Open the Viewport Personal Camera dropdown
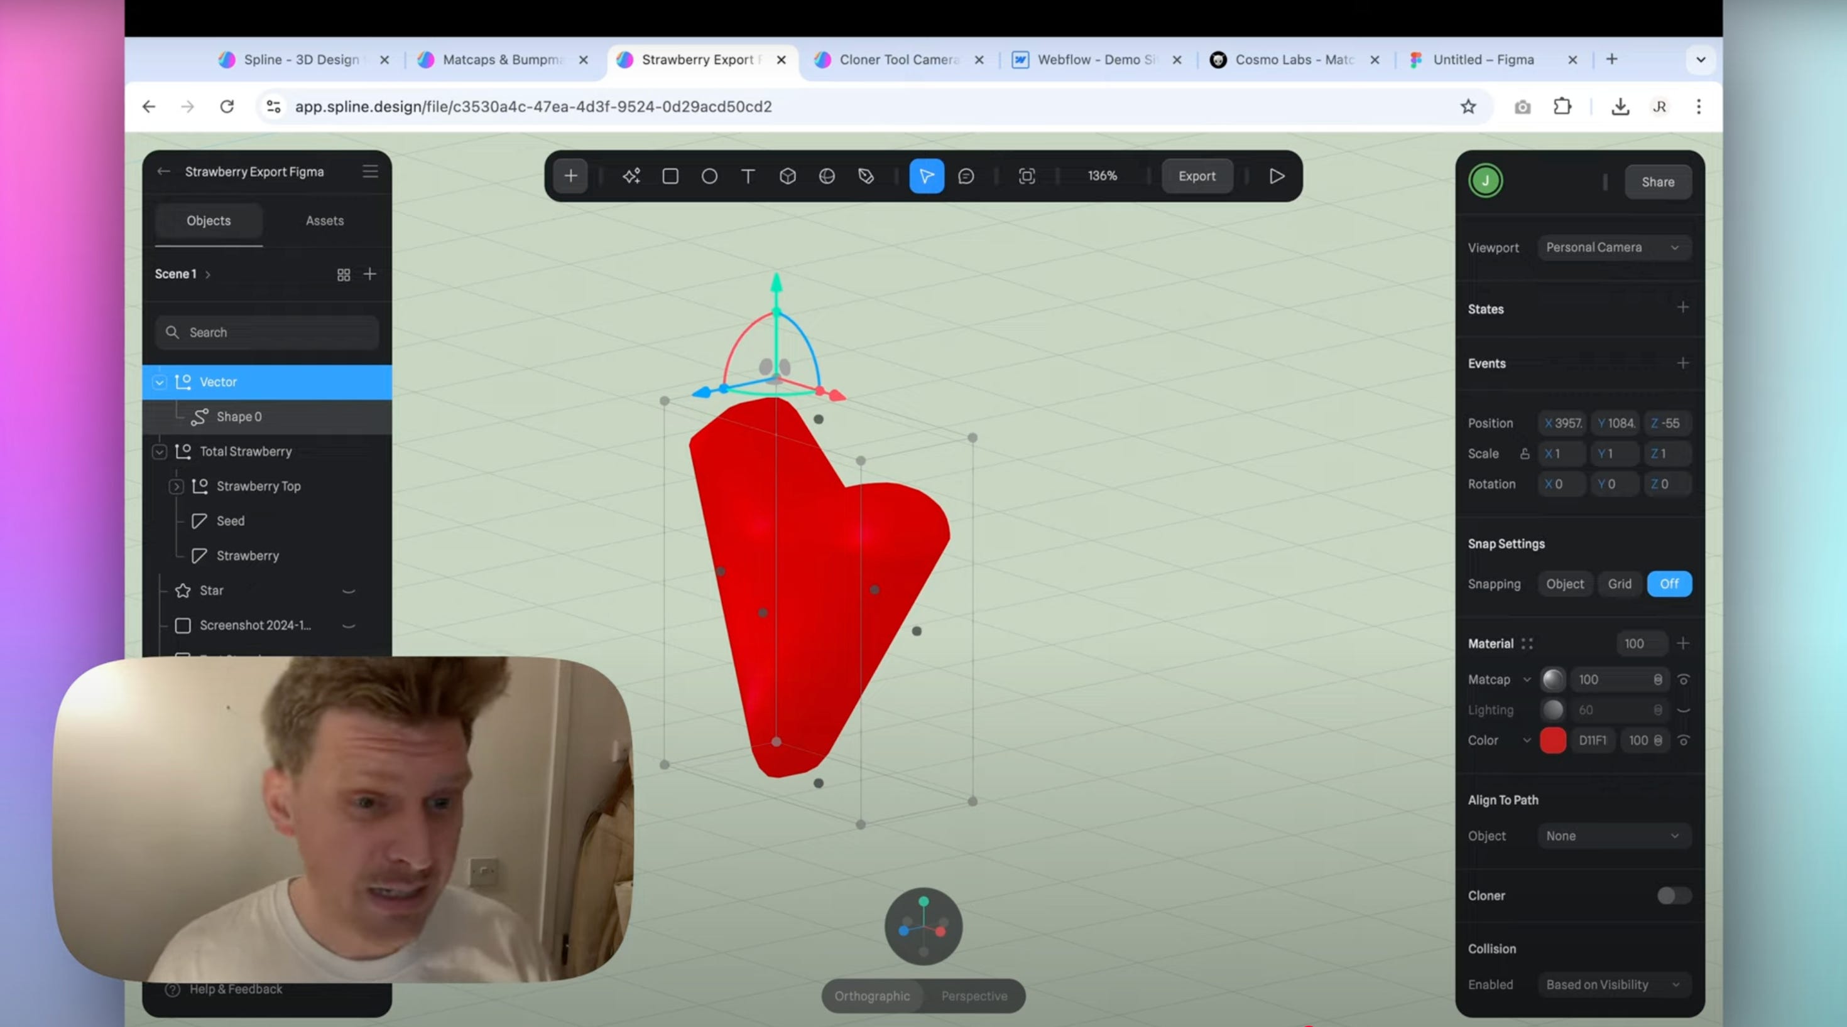Image resolution: width=1847 pixels, height=1027 pixels. [x=1613, y=247]
